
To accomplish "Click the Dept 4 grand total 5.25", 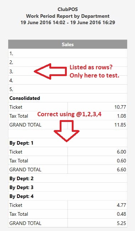I will (x=121, y=223).
